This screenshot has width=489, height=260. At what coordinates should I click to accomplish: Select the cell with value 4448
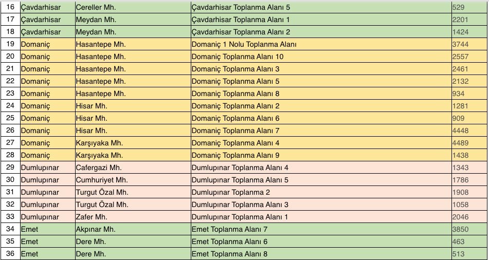[x=469, y=131]
